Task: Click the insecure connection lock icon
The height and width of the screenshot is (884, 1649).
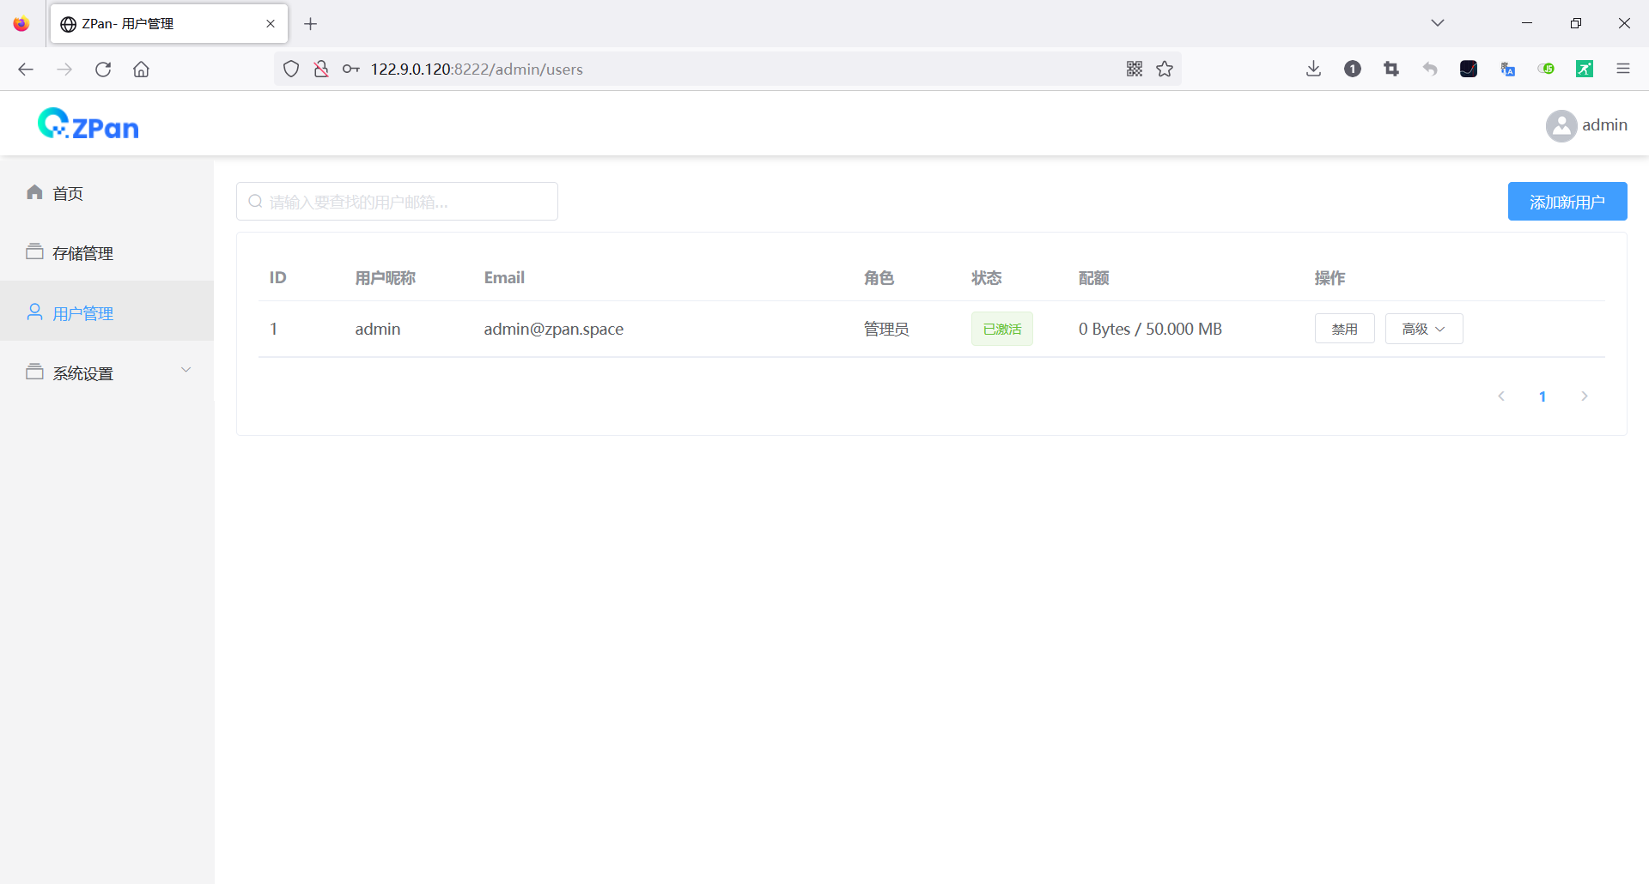Action: click(x=321, y=70)
